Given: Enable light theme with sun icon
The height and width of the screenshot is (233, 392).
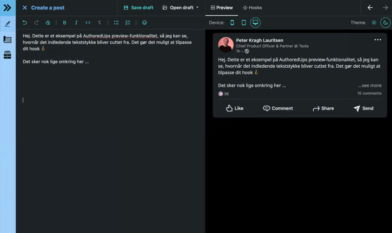Looking at the screenshot, I should [374, 23].
